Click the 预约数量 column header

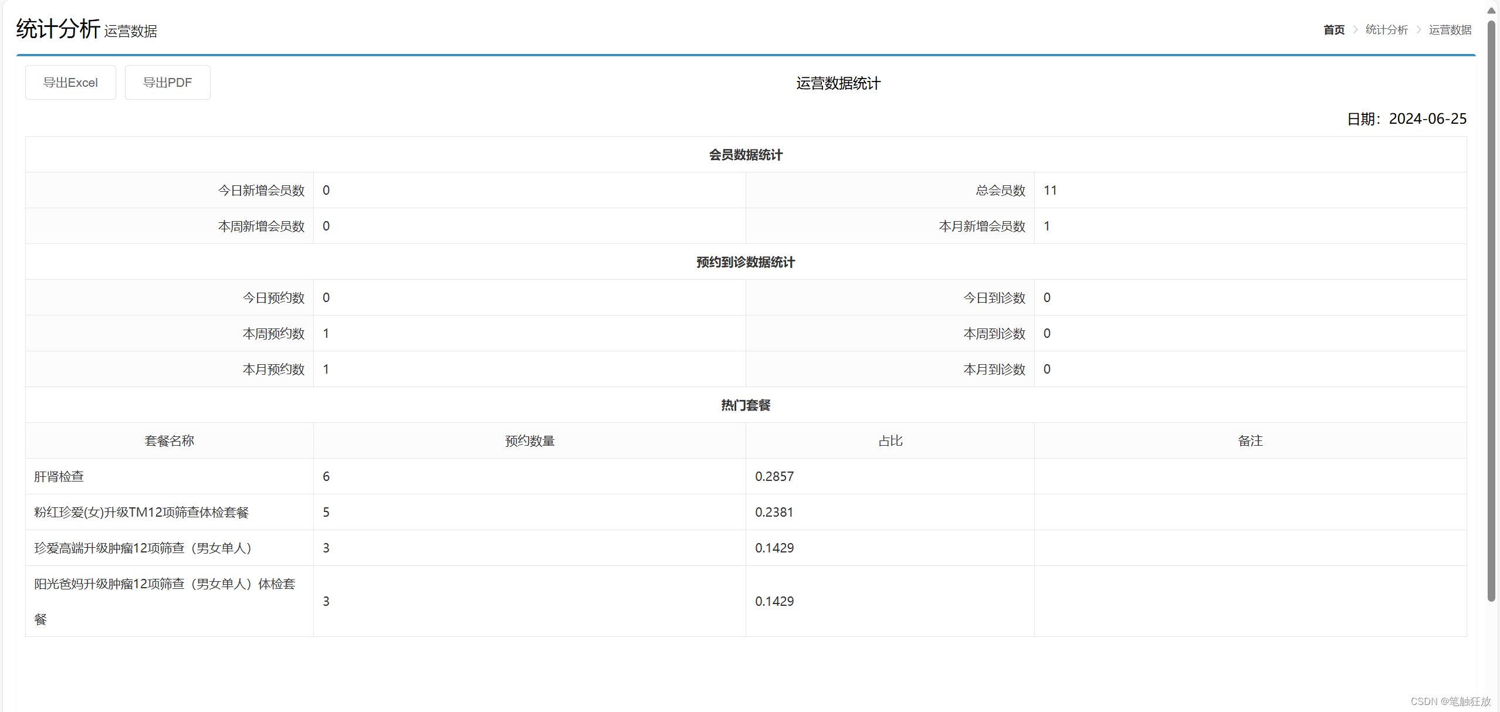(530, 441)
